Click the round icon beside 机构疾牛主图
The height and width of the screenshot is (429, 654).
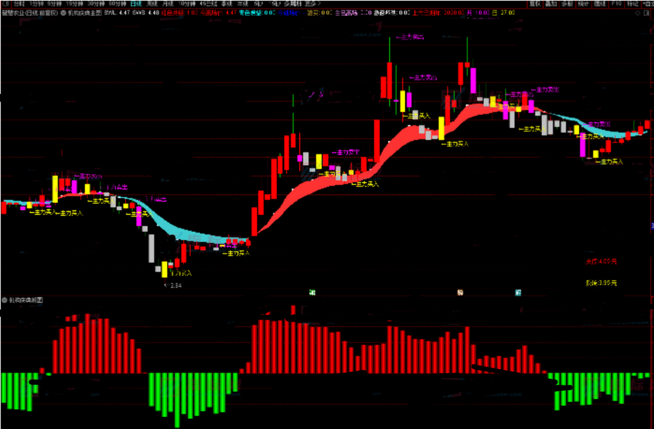[x=63, y=13]
